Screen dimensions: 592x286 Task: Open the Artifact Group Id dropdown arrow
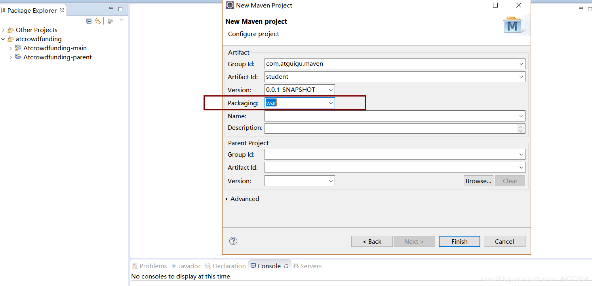point(521,64)
